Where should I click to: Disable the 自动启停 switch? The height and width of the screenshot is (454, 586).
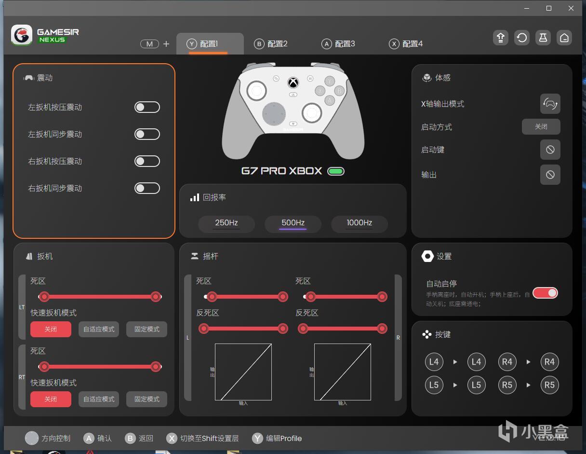tap(545, 293)
